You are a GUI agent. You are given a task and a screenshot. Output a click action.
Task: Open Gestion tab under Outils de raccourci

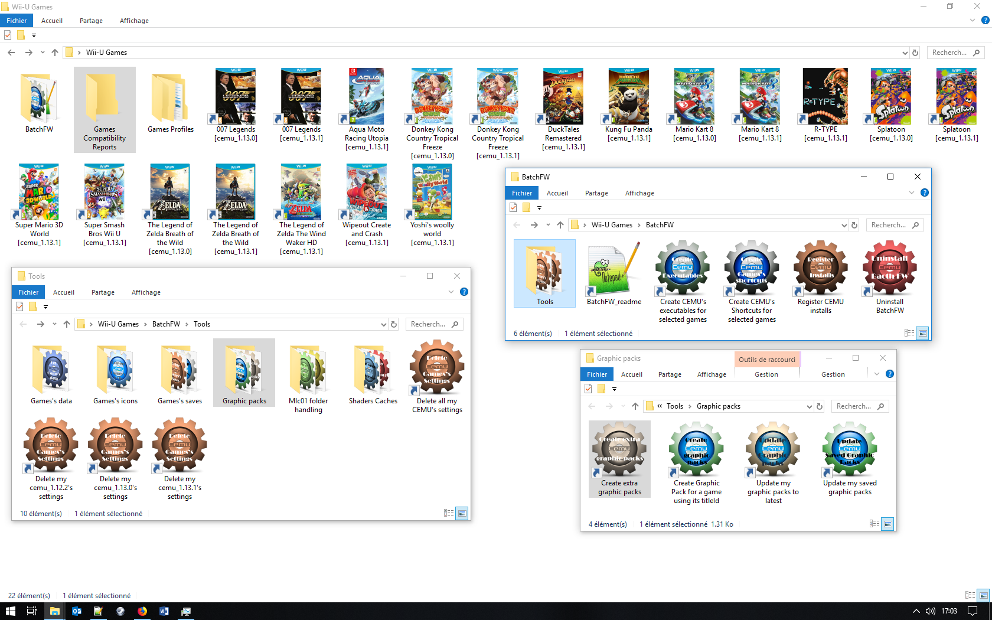tap(766, 374)
